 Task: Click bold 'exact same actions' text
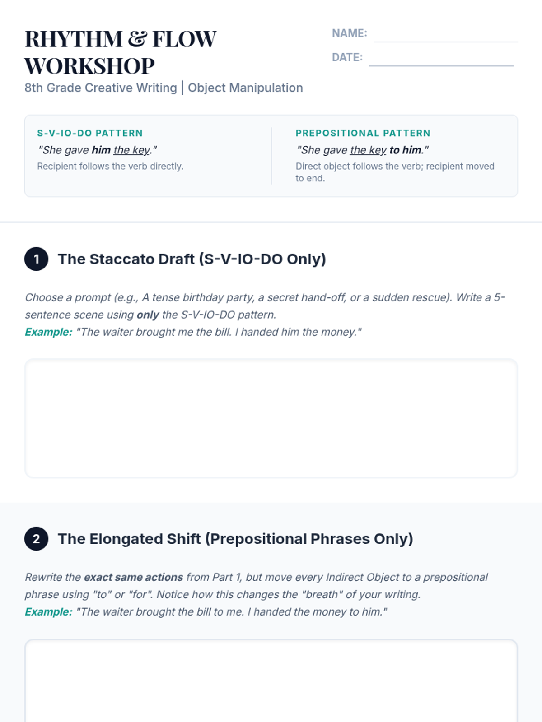click(134, 577)
